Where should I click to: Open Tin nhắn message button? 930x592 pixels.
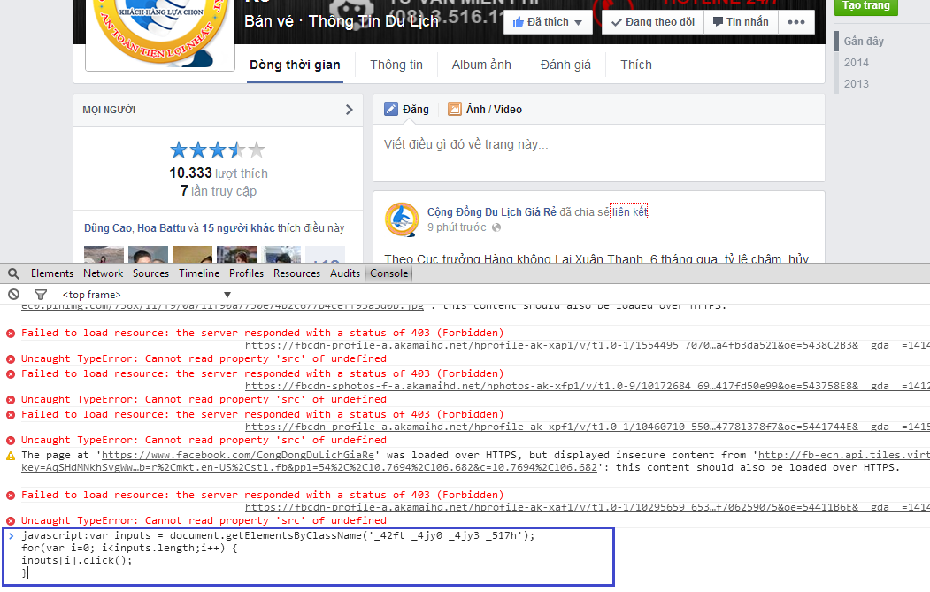click(741, 22)
